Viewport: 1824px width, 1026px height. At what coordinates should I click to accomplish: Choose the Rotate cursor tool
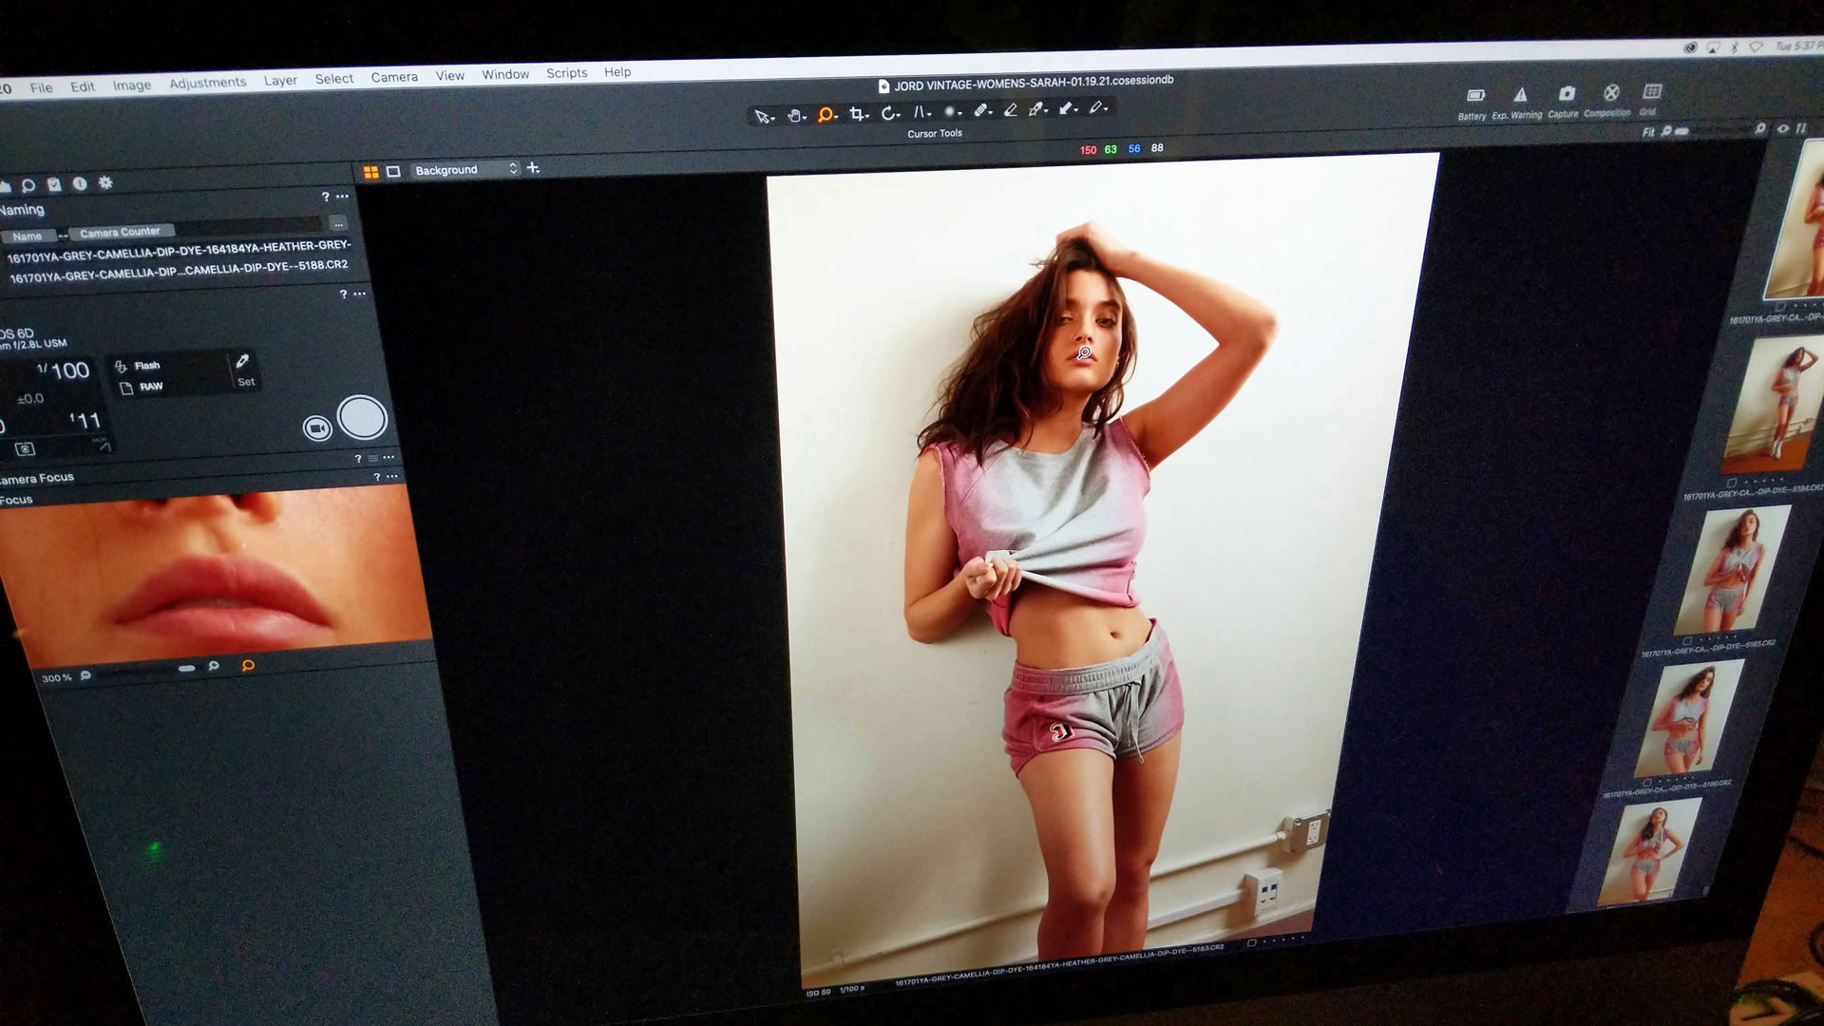(889, 113)
